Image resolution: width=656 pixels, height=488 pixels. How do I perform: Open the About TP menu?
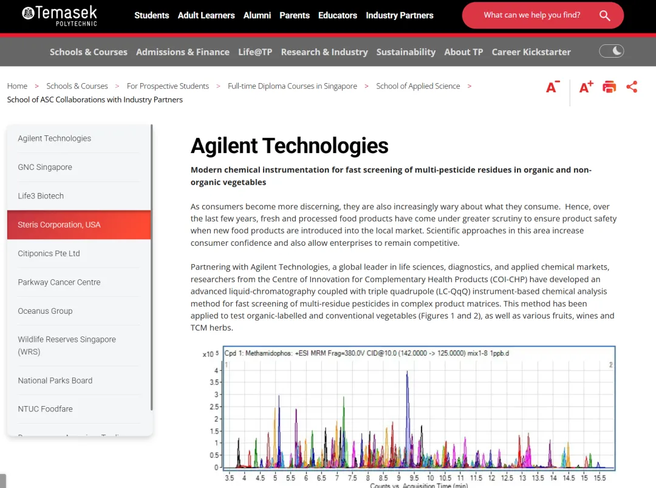[463, 52]
